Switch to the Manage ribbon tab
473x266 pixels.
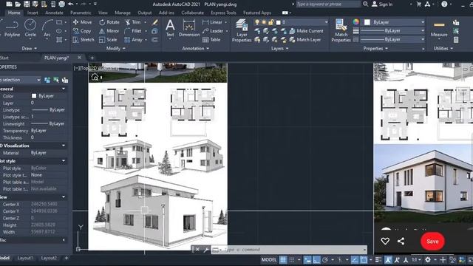[123, 13]
